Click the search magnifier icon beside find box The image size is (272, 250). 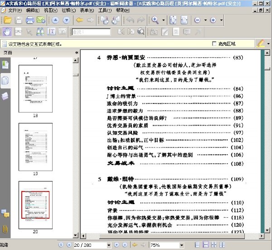(141, 32)
